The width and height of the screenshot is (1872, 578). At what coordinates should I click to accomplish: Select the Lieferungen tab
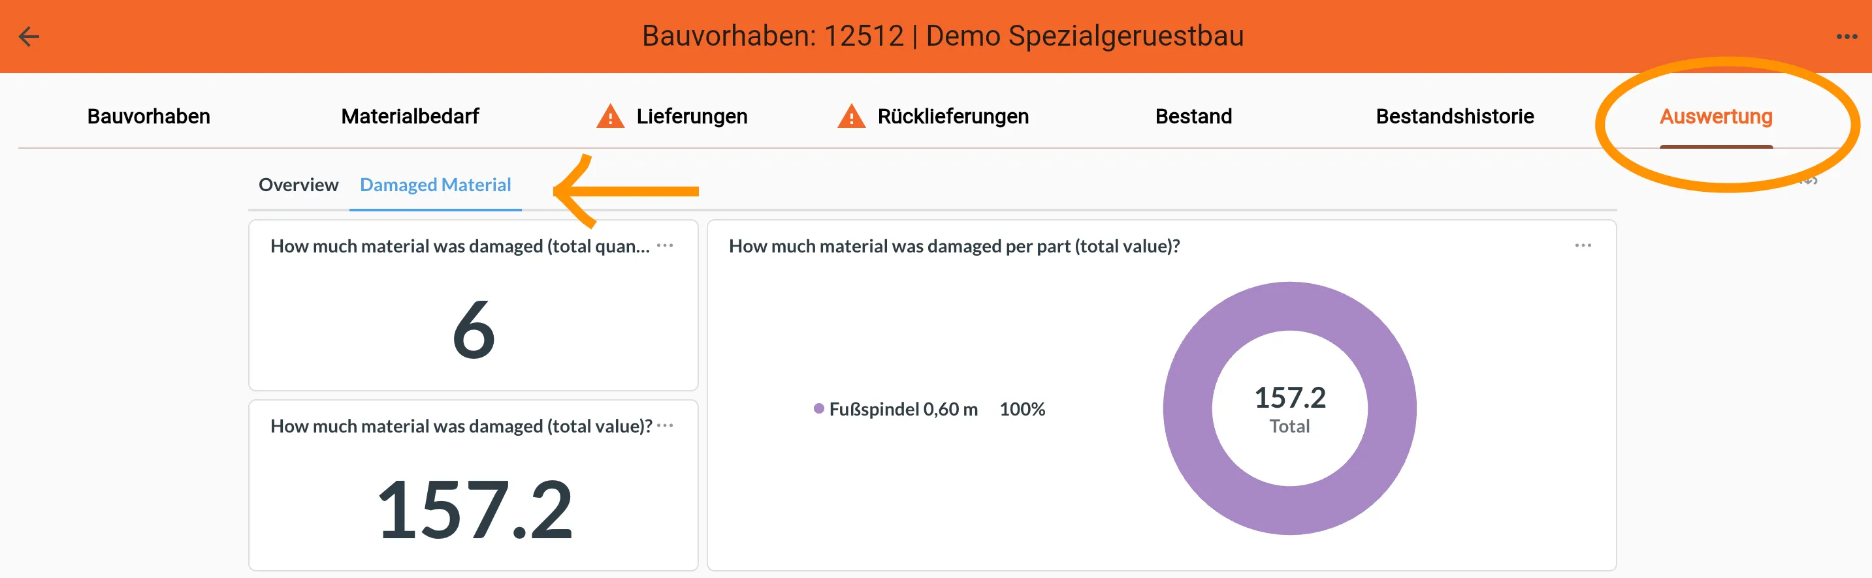(x=692, y=115)
